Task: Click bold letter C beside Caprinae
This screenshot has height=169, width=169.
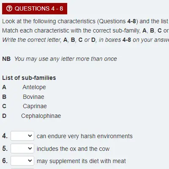Action: tap(4, 106)
